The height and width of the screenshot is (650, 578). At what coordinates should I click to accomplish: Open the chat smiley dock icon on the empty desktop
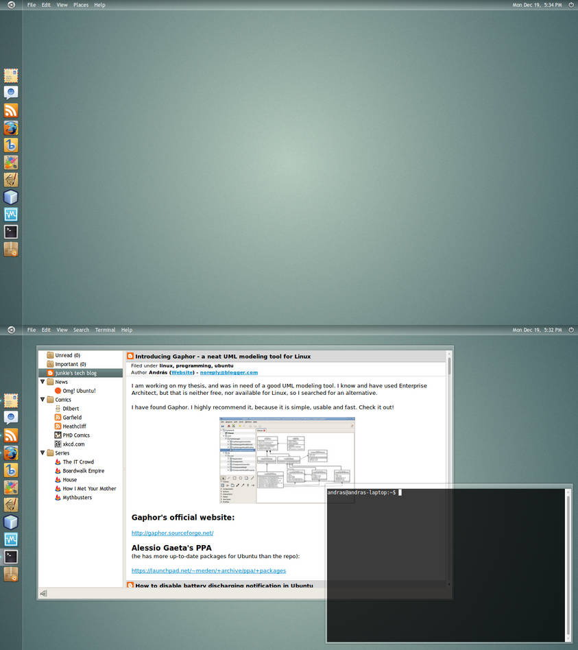[x=11, y=93]
